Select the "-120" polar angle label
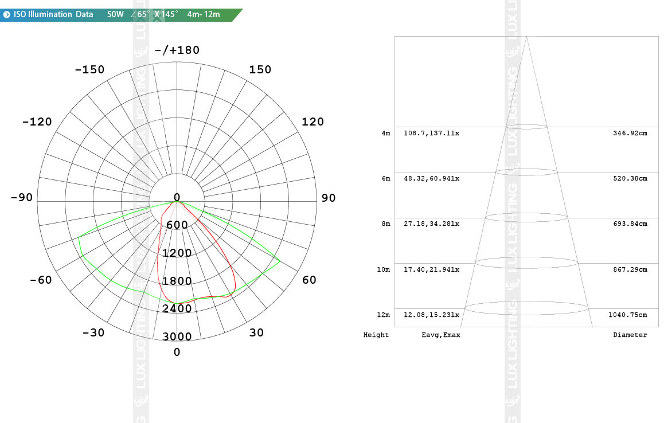This screenshot has width=664, height=423. click(37, 122)
